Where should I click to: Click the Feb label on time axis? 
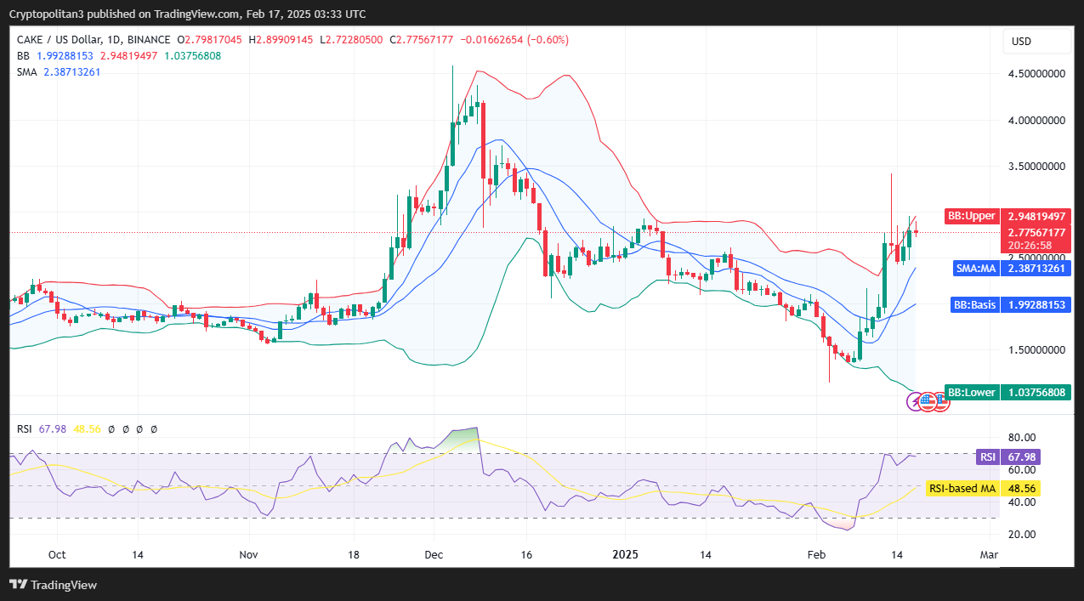pyautogui.click(x=816, y=554)
